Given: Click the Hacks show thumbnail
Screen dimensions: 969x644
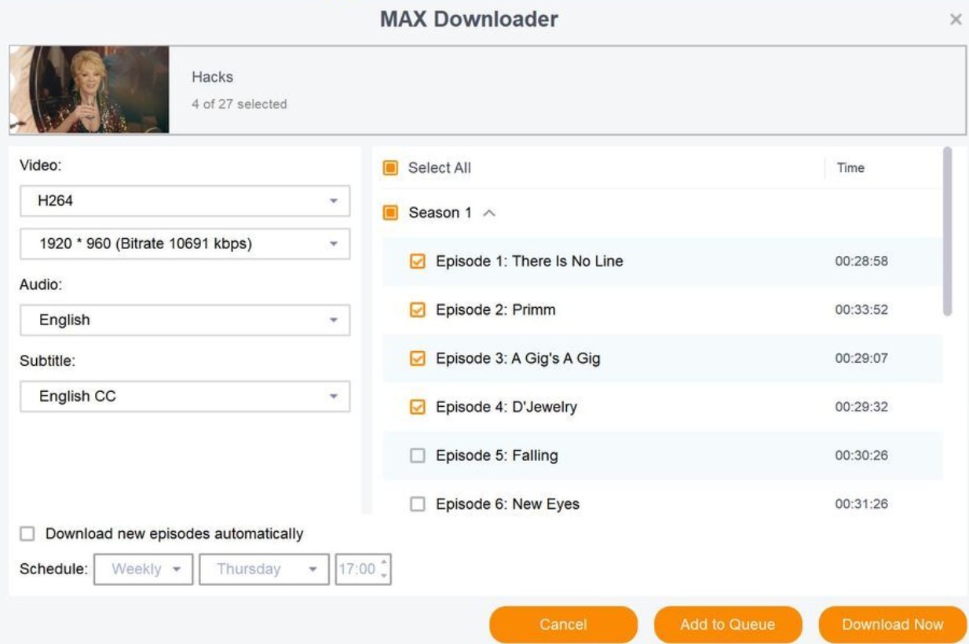Looking at the screenshot, I should coord(90,90).
